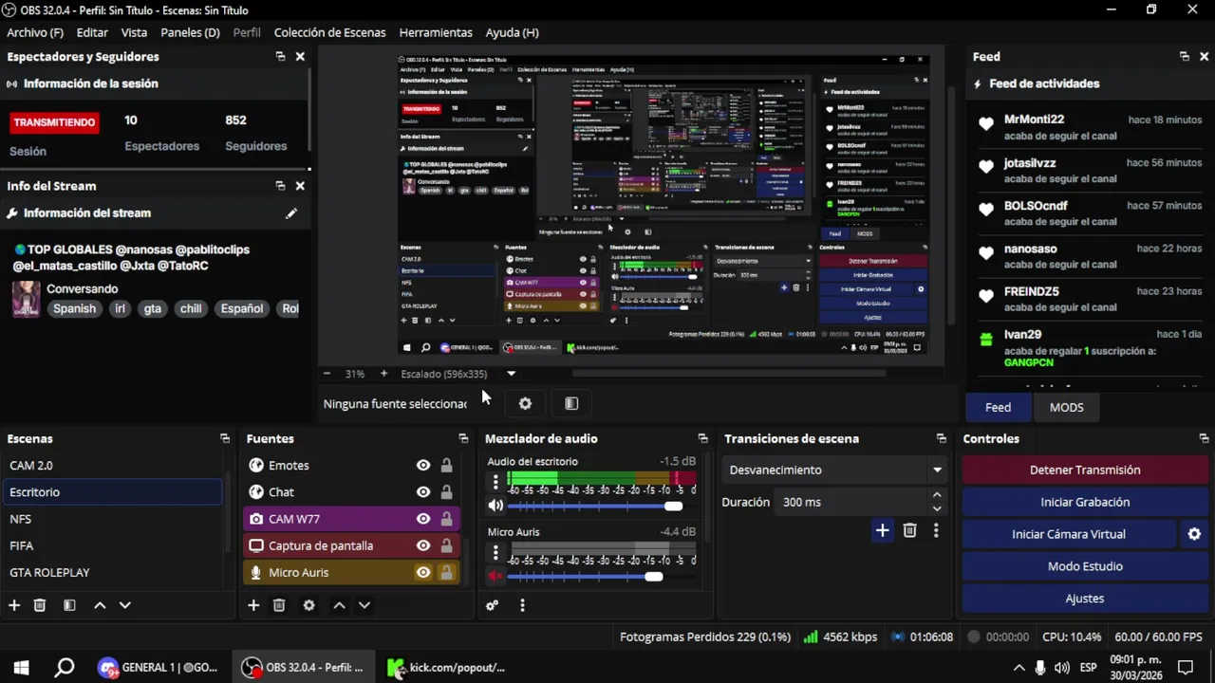Open the preview scaling dropdown arrow

click(x=511, y=374)
